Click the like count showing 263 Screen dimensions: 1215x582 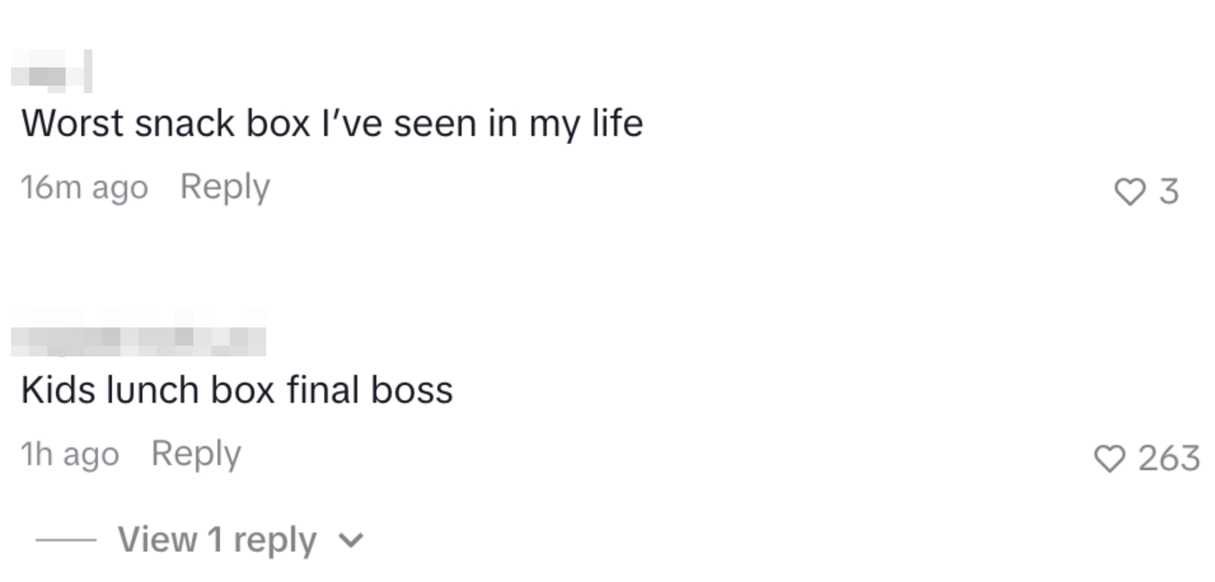1169,458
